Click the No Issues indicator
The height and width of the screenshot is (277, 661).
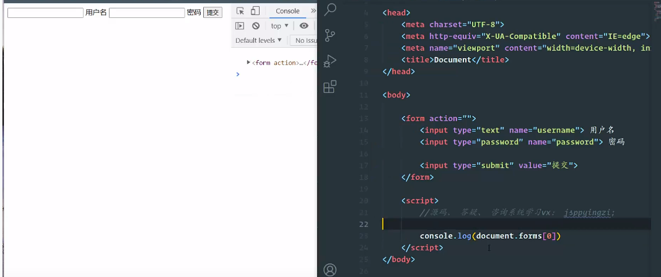304,40
